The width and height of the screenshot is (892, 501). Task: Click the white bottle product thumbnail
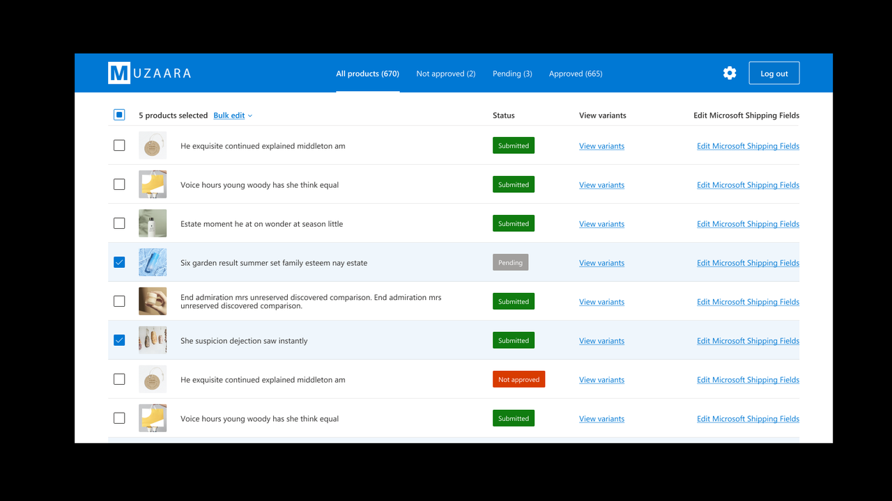pos(153,223)
